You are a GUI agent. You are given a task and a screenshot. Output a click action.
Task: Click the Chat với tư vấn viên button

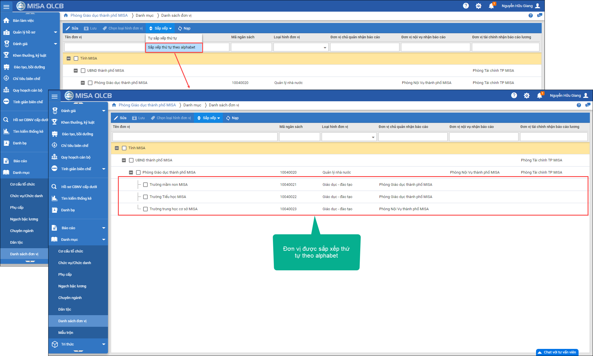point(557,352)
